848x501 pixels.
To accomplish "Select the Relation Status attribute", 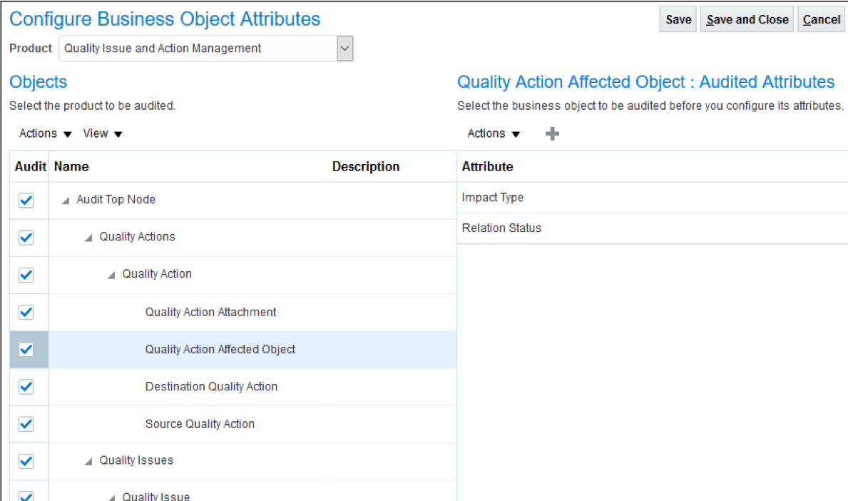I will [x=501, y=228].
